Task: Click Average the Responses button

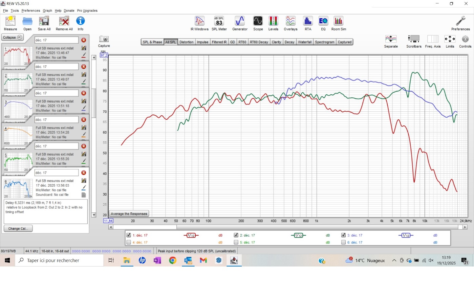Action: (129, 214)
